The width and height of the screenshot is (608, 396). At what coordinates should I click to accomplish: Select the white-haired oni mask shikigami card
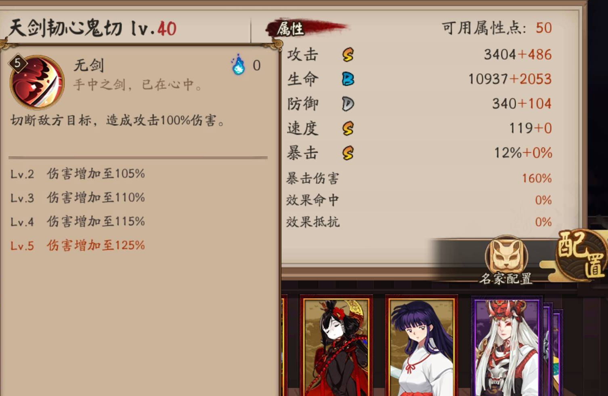coord(507,347)
